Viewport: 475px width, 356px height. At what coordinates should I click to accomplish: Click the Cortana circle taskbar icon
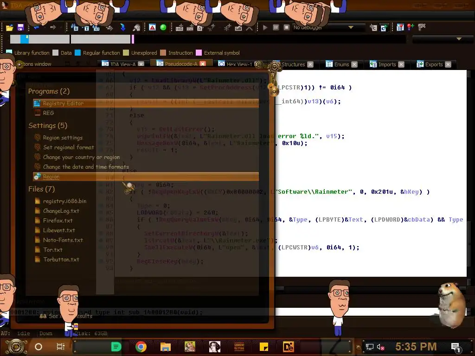click(39, 347)
